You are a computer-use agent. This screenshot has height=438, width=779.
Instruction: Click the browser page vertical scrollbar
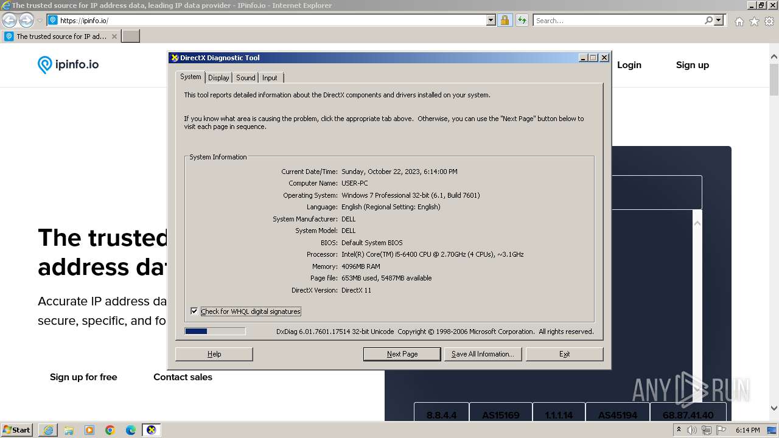774,79
